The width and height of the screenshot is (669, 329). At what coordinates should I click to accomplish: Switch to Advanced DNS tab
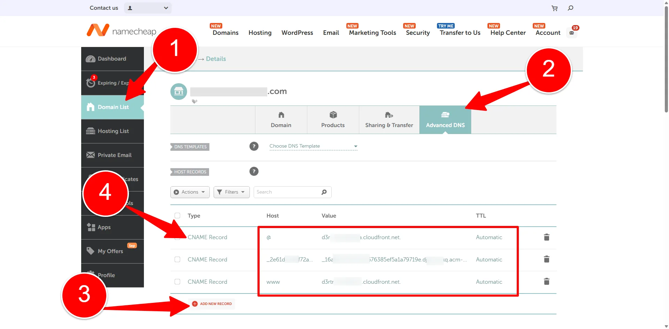(x=445, y=120)
